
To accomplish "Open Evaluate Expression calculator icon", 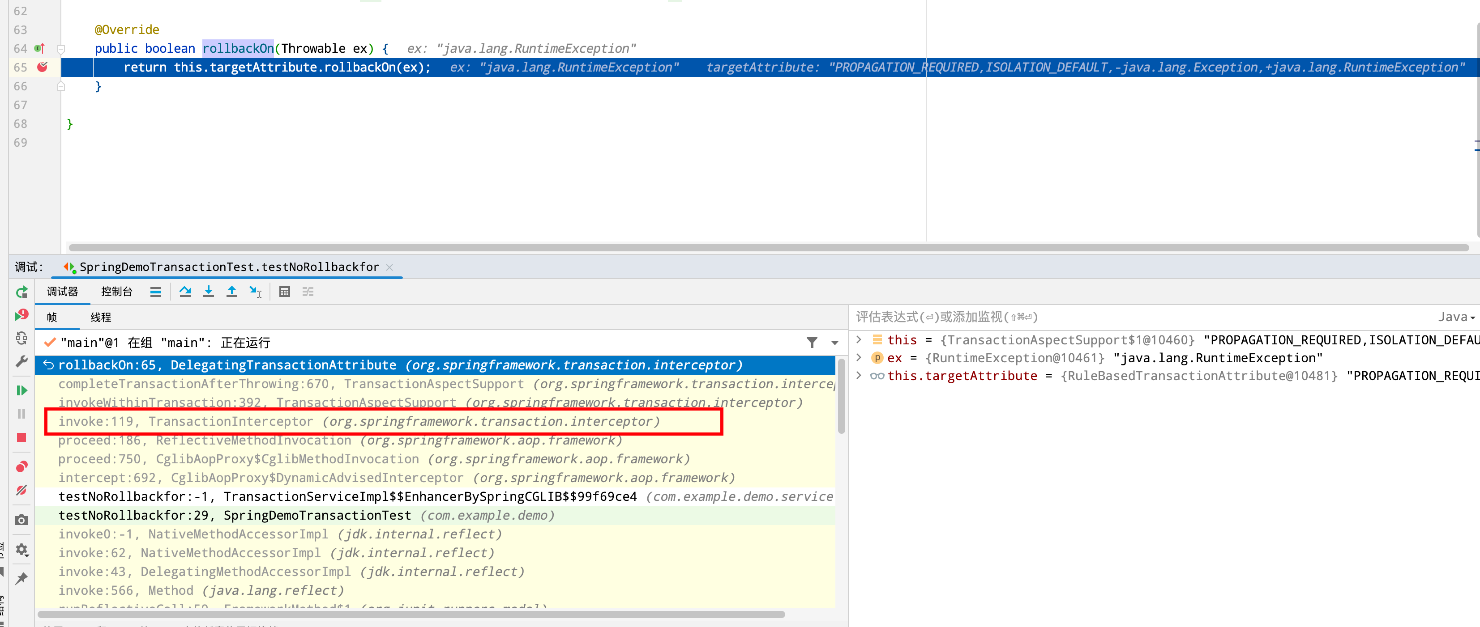I will (x=284, y=292).
